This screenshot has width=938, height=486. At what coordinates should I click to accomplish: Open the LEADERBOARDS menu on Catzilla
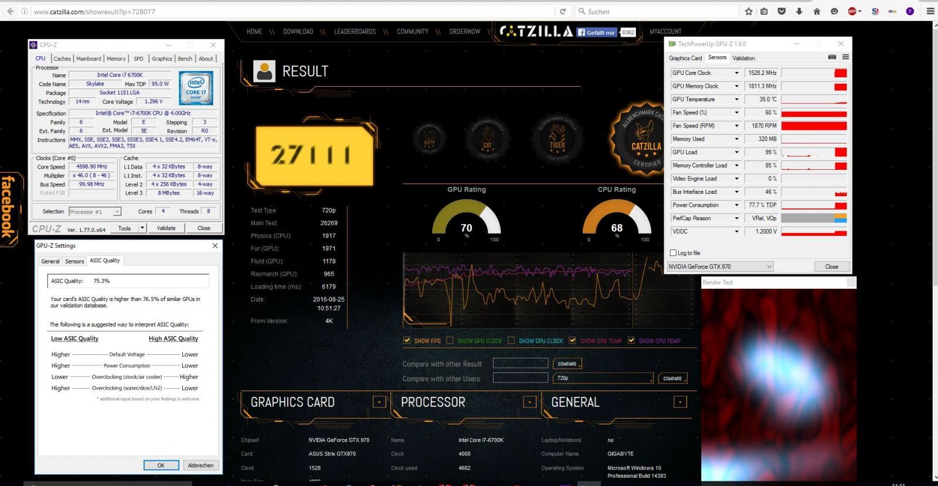point(355,32)
